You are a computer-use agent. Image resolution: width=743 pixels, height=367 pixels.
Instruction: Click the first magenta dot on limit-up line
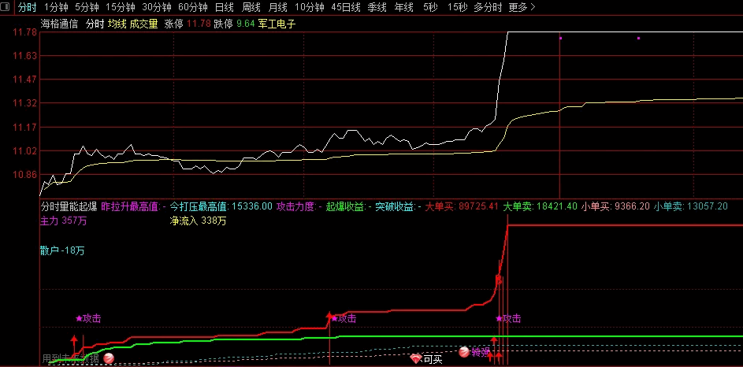pos(560,38)
